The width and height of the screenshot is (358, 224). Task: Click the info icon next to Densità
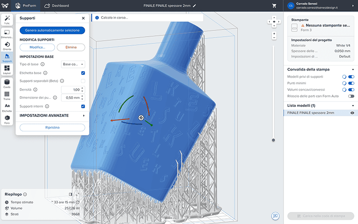tap(35, 90)
